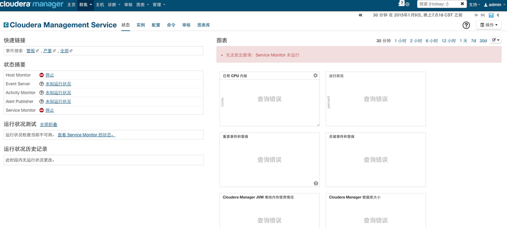
Task: Expand the admin account dropdown
Action: click(x=494, y=5)
